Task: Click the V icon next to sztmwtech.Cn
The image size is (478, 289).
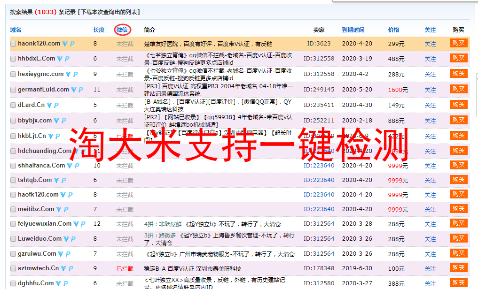Action: click(63, 268)
